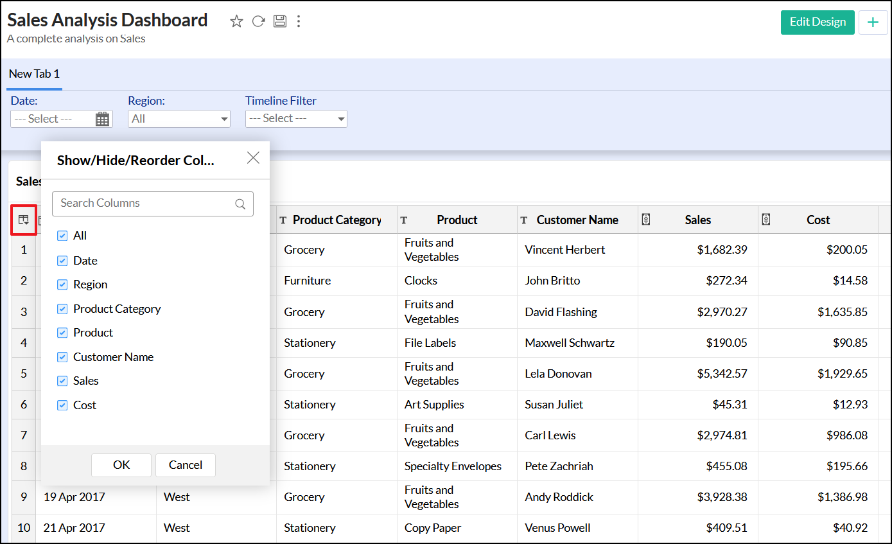Click Cancel in the columns dialog

click(185, 465)
